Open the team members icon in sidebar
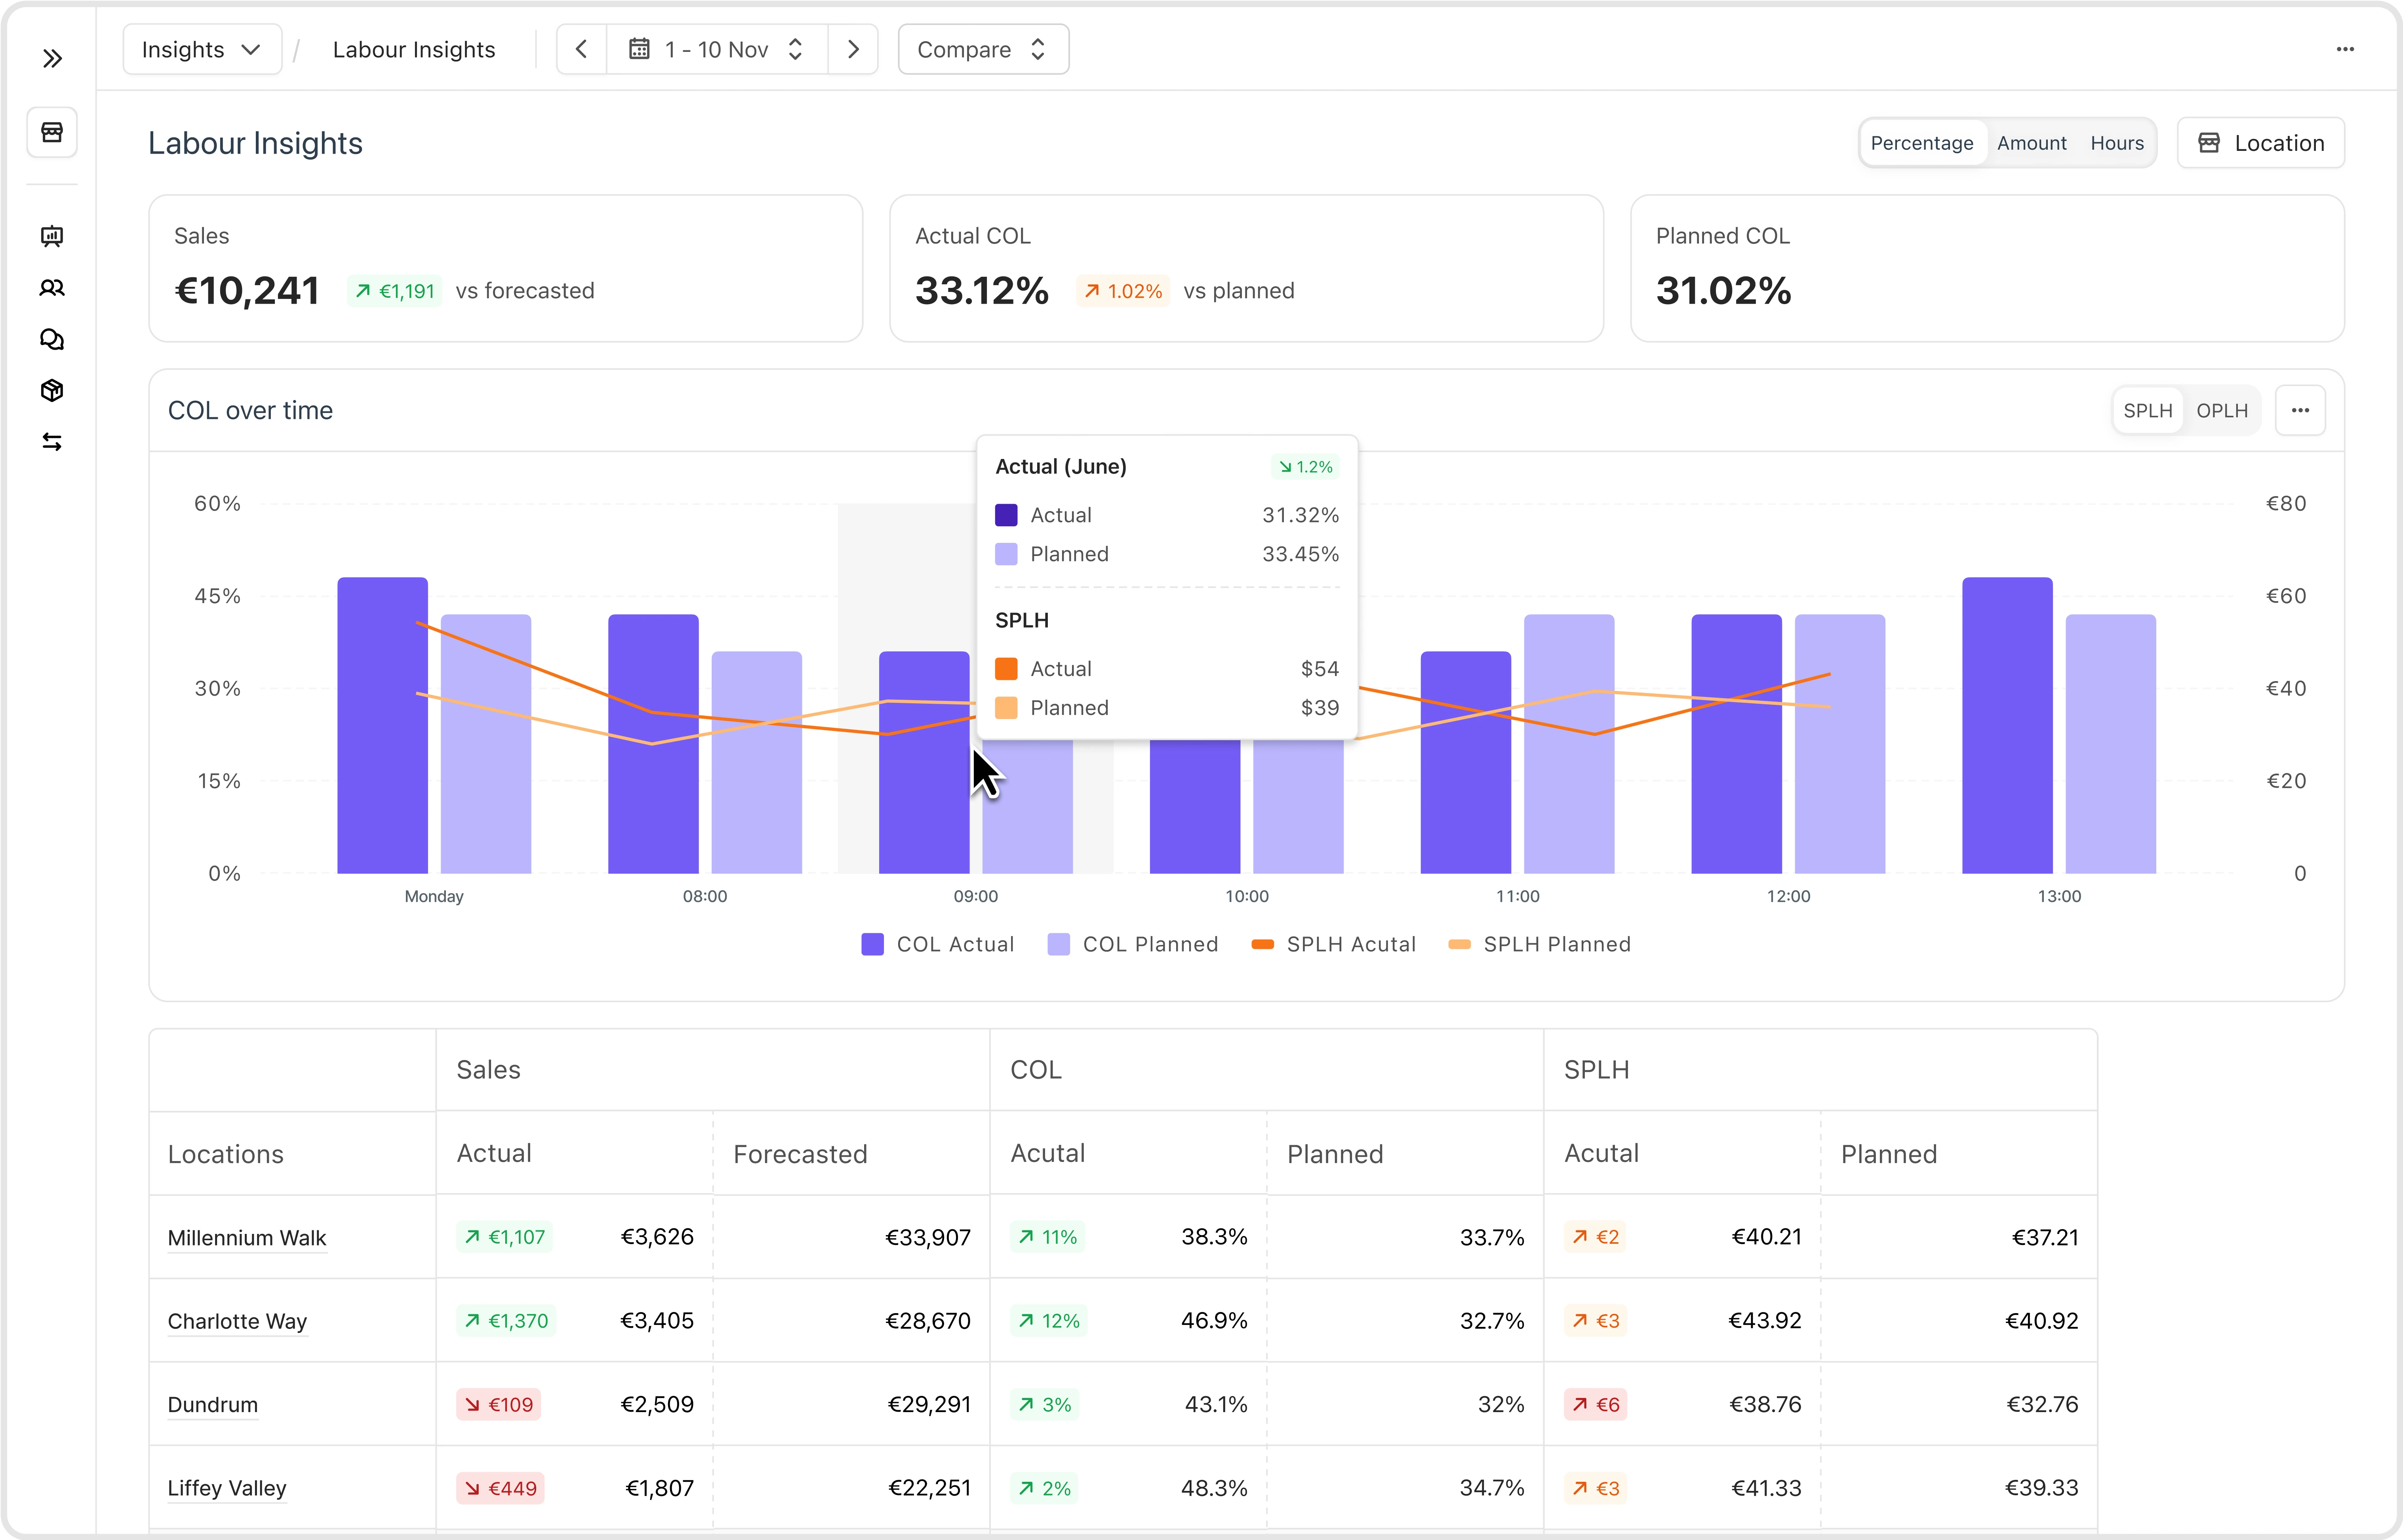This screenshot has height=1540, width=2403. pos(52,288)
